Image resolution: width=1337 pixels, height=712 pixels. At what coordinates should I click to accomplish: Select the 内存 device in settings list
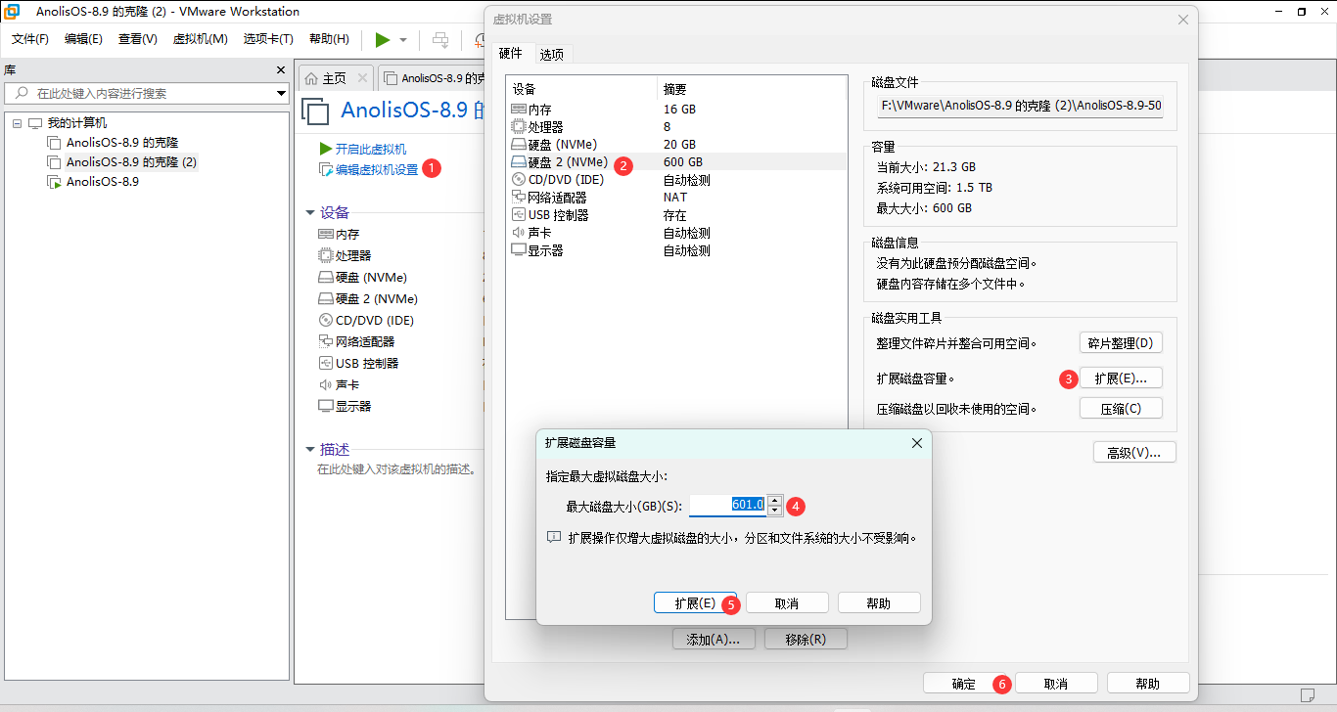point(539,110)
